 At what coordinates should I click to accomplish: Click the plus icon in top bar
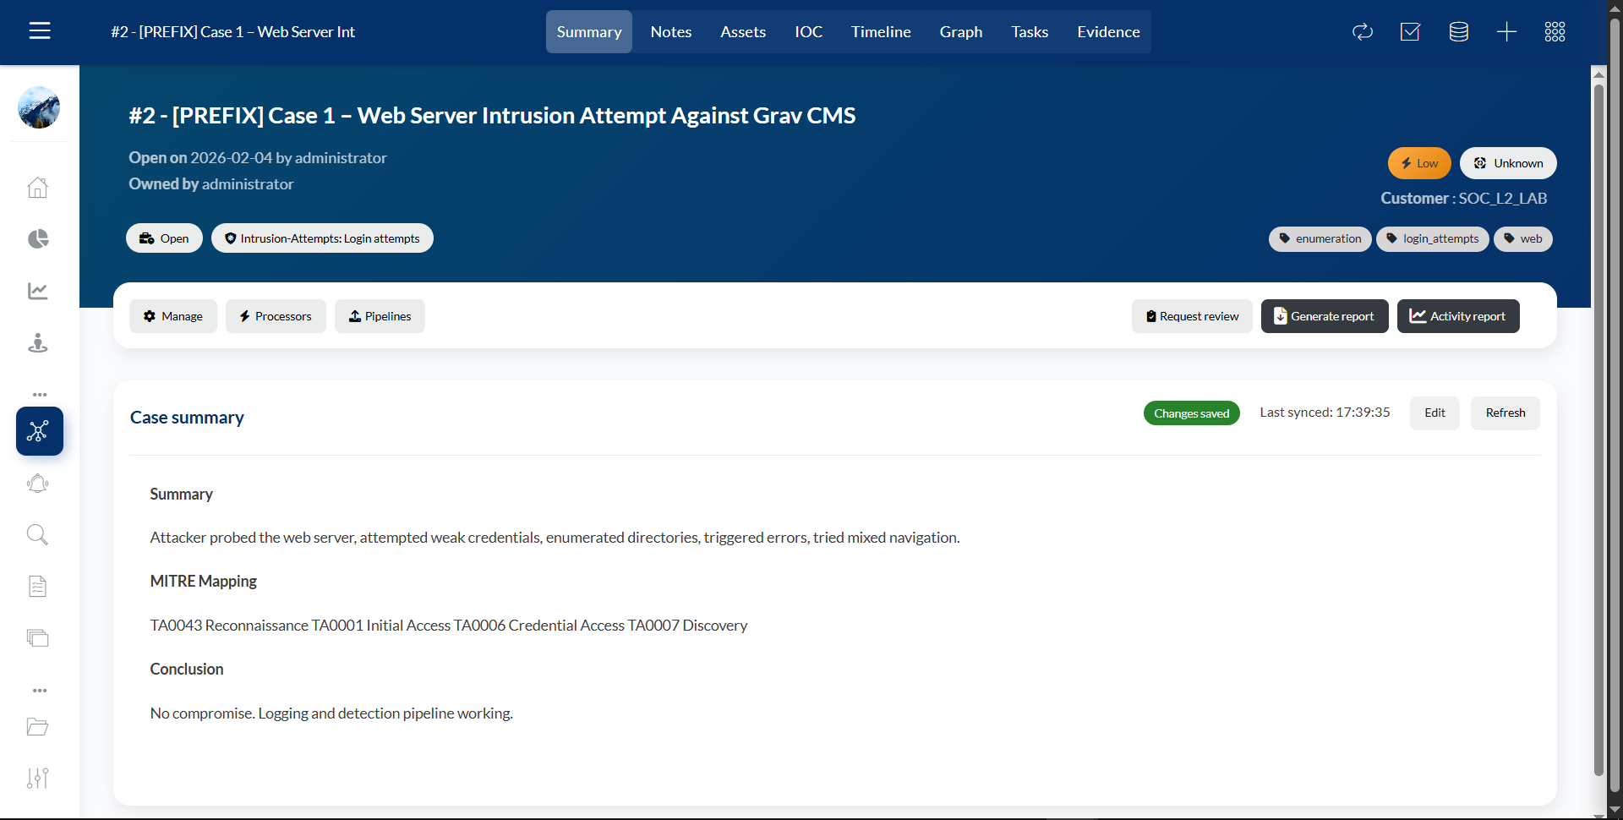(1506, 32)
